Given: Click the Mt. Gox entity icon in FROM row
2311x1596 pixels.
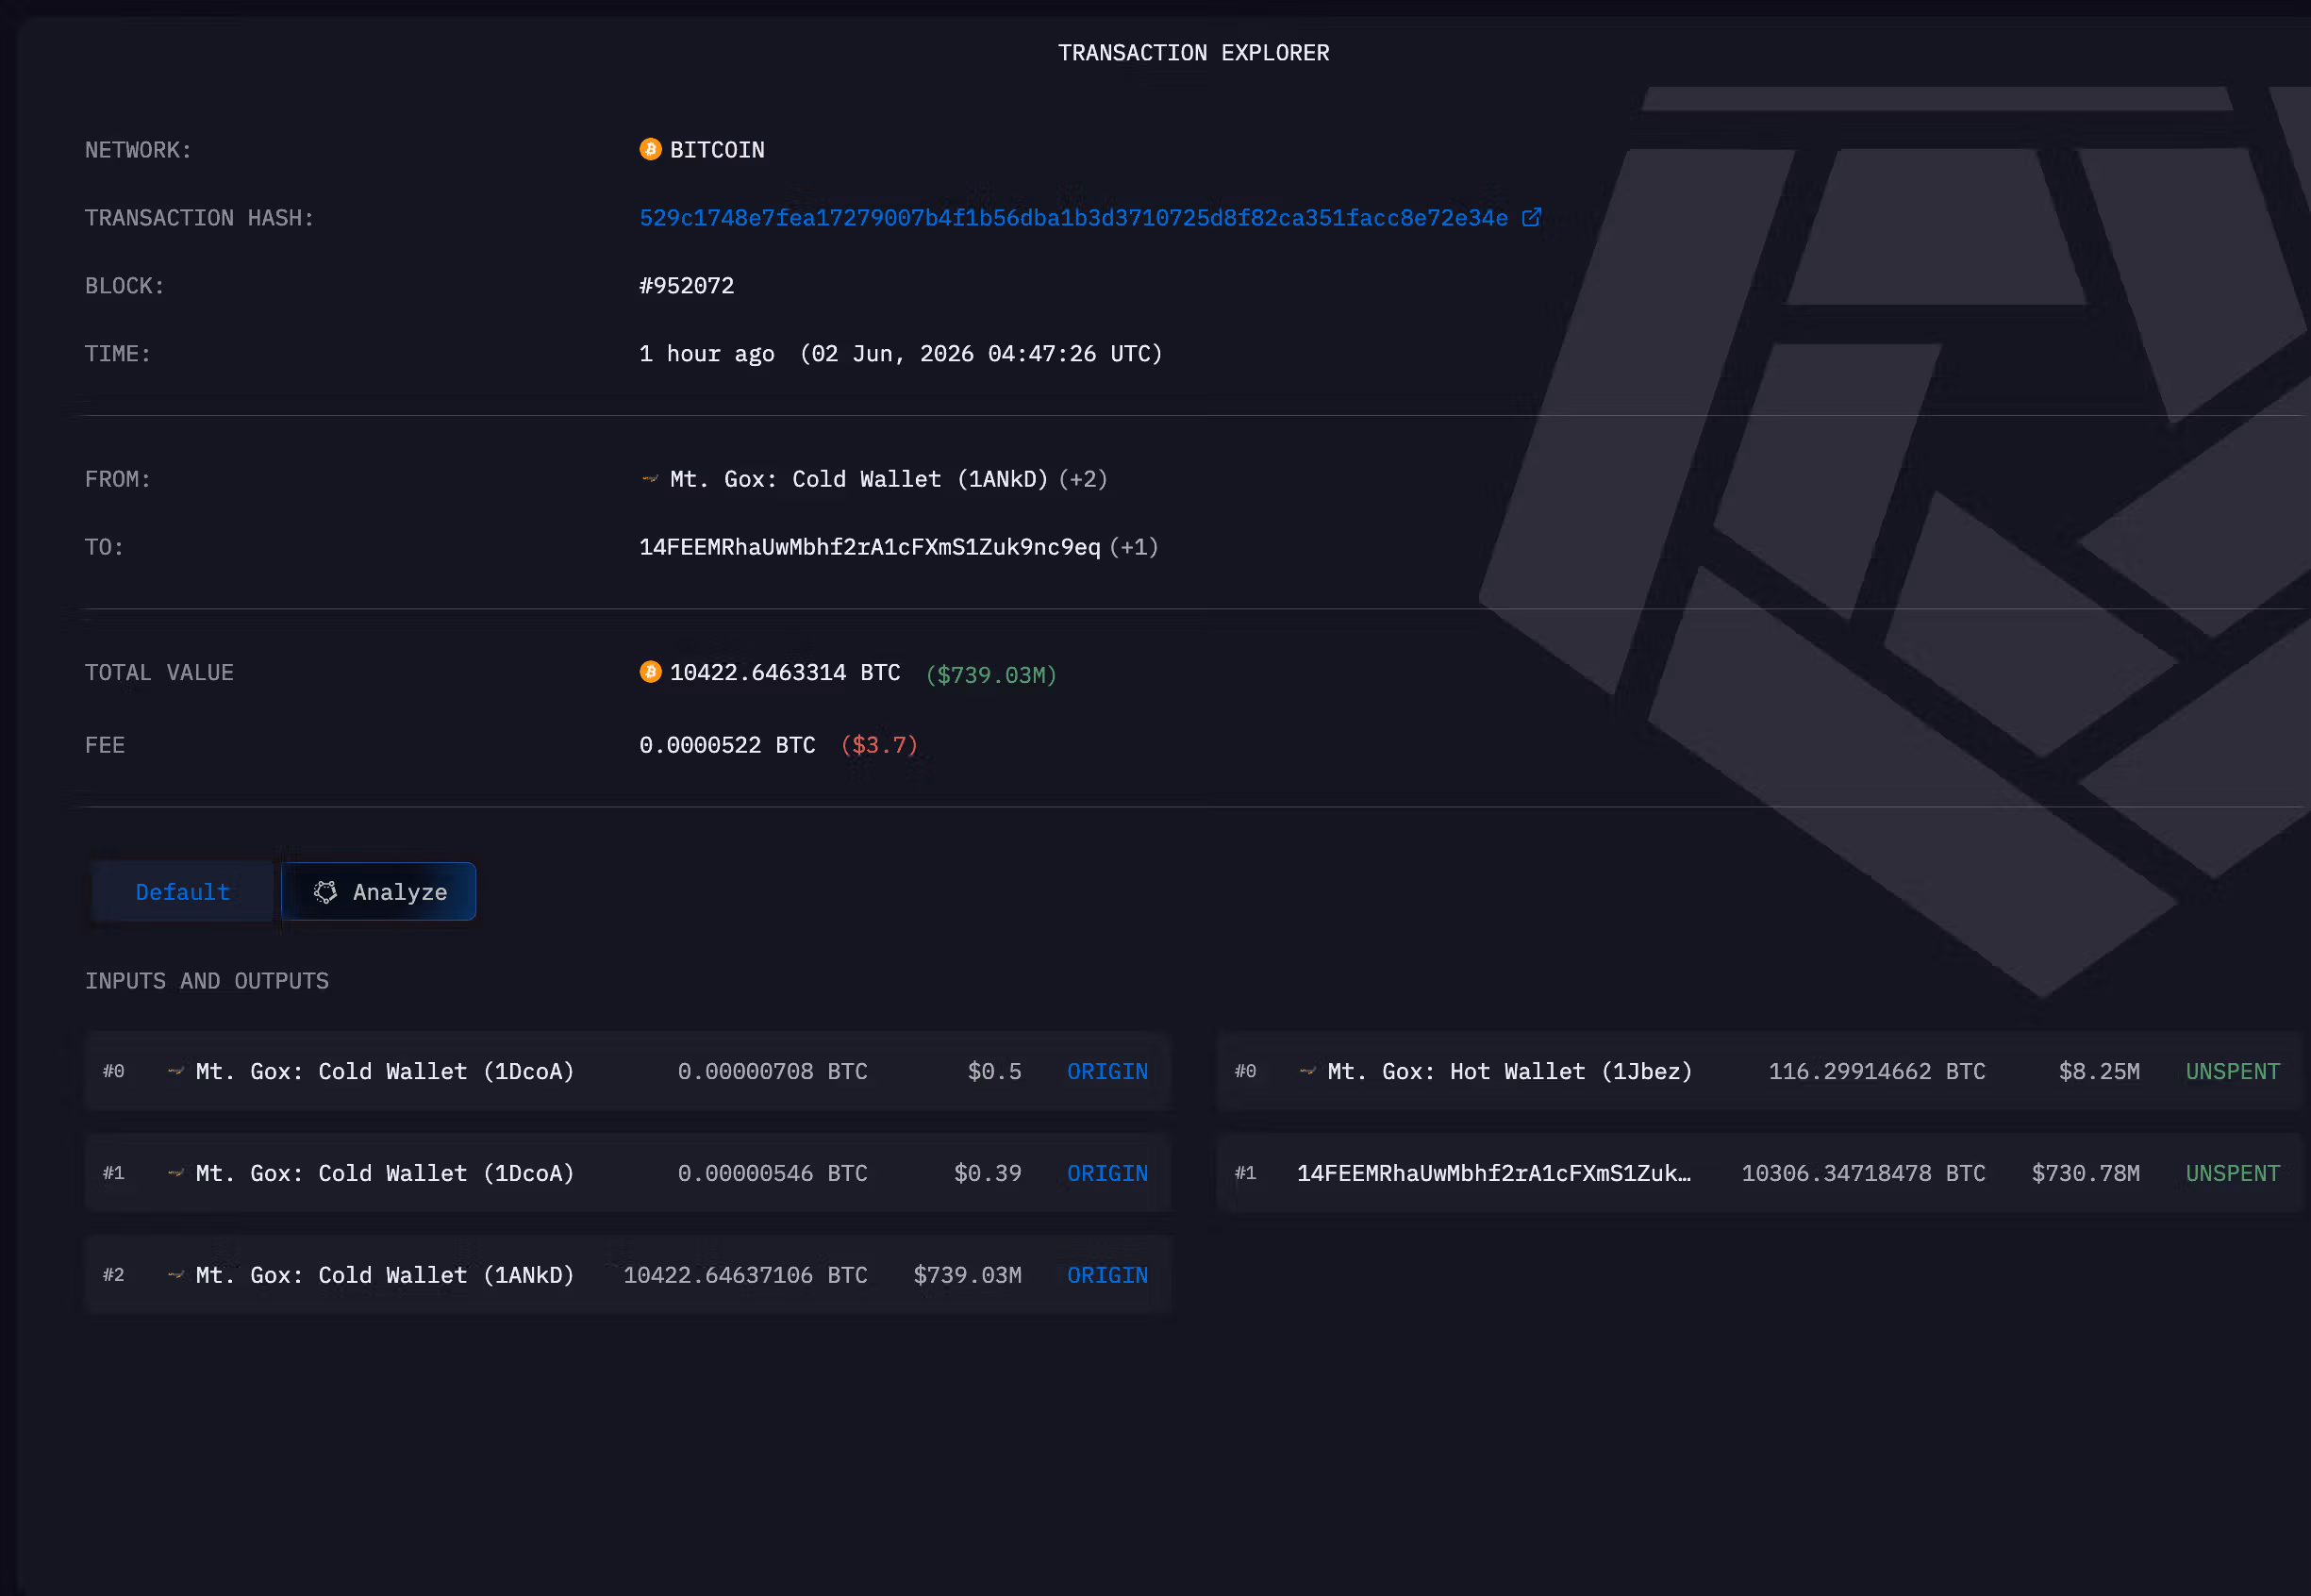Looking at the screenshot, I should tap(650, 479).
